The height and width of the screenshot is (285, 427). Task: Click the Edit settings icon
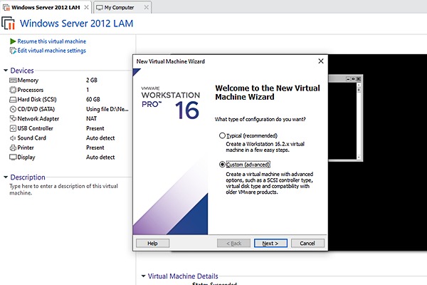(x=13, y=51)
